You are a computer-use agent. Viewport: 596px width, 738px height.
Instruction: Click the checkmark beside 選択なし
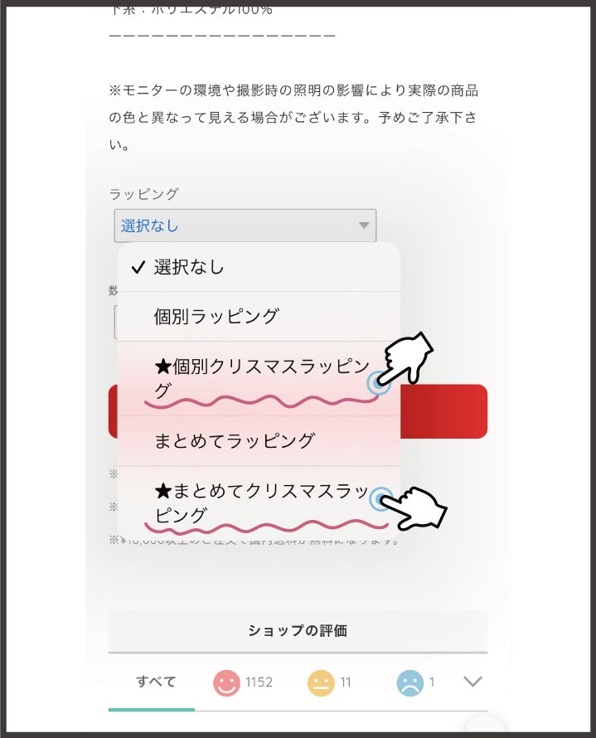pyautogui.click(x=138, y=268)
